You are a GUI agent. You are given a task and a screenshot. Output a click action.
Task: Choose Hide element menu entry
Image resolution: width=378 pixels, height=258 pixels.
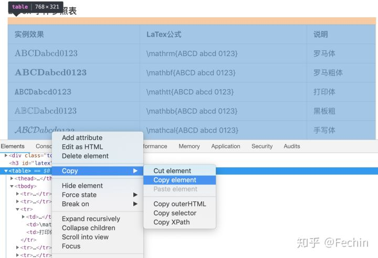coord(98,186)
